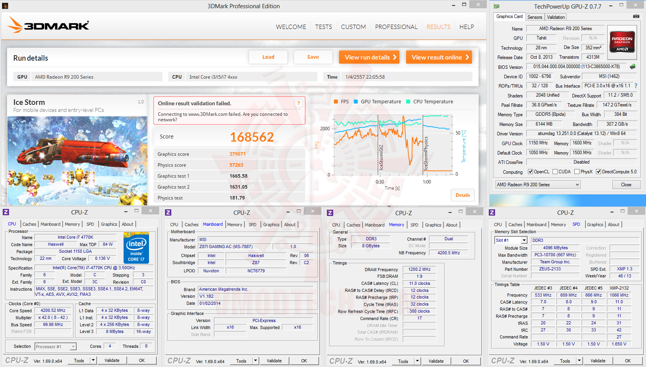The height and width of the screenshot is (367, 646).
Task: Click the RESULTS tab in 3DMark
Action: point(438,27)
